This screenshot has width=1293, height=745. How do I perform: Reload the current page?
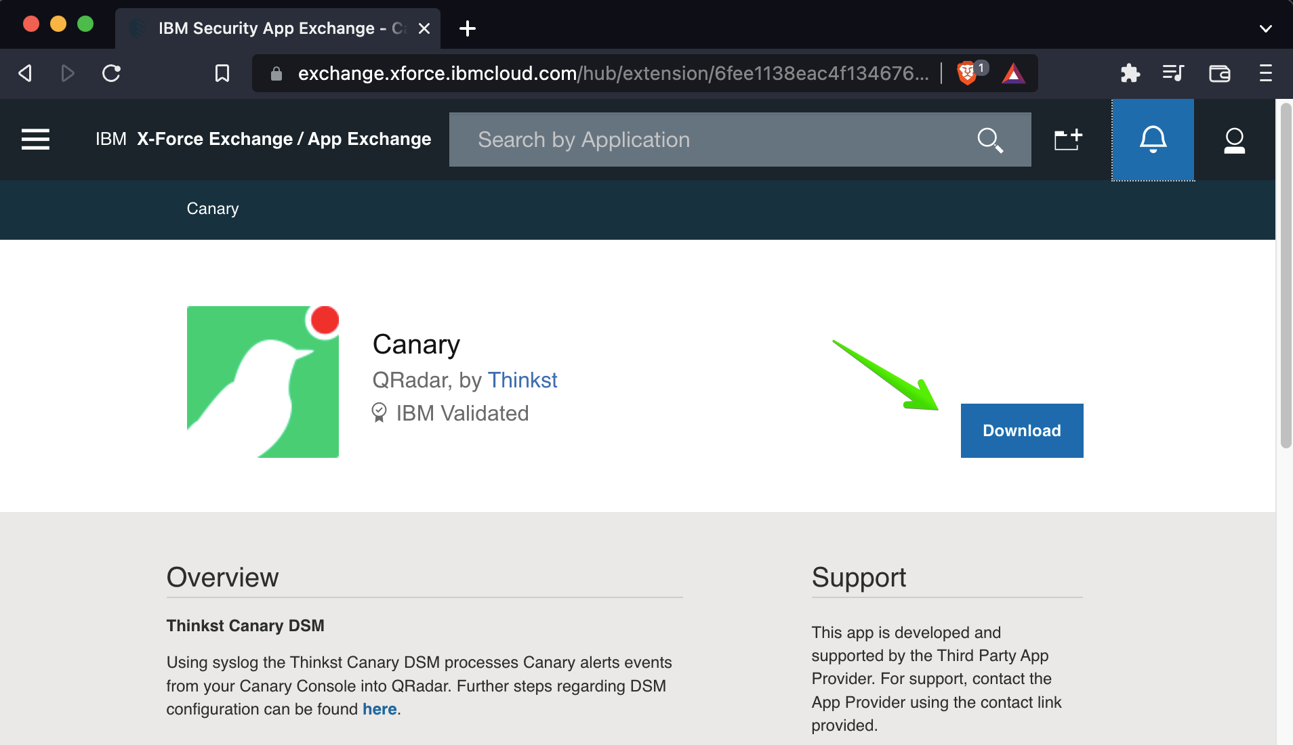(111, 73)
